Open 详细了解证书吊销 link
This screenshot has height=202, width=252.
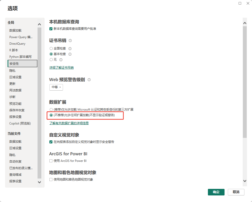61,68
